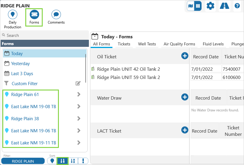Sort stops alphabetically A to Z
This screenshot has height=165, width=244.
click(73, 161)
